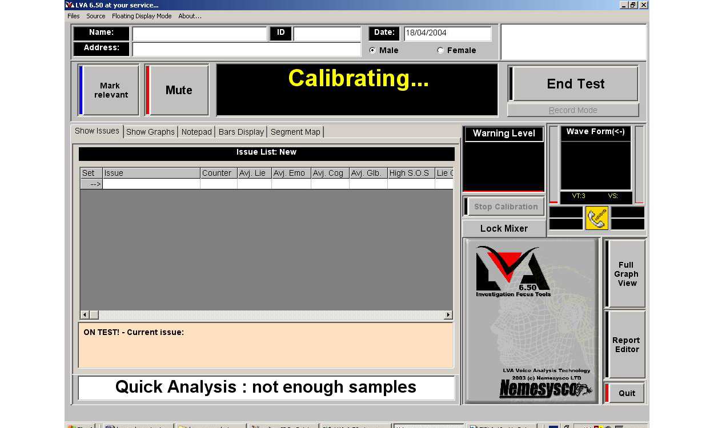This screenshot has width=714, height=428.
Task: Click into the ID input field
Action: (x=327, y=34)
